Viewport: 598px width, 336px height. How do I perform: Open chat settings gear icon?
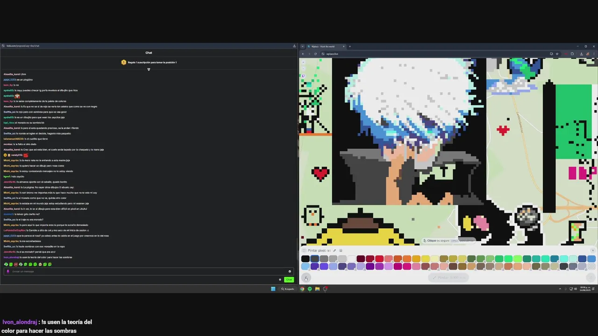280,280
